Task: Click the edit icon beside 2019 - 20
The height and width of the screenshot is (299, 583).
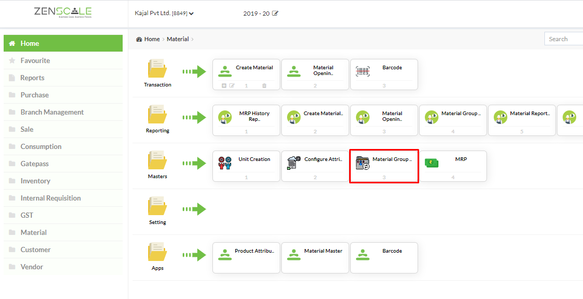Action: [x=275, y=14]
